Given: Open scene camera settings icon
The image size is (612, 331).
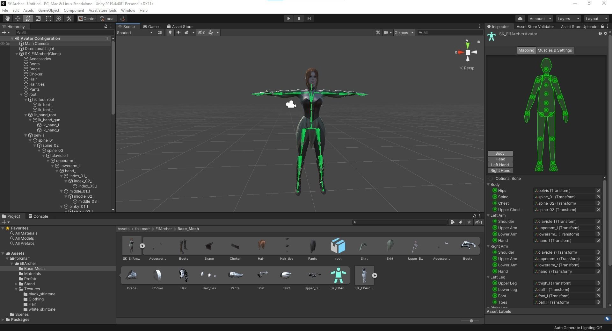Looking at the screenshot, I should [386, 32].
